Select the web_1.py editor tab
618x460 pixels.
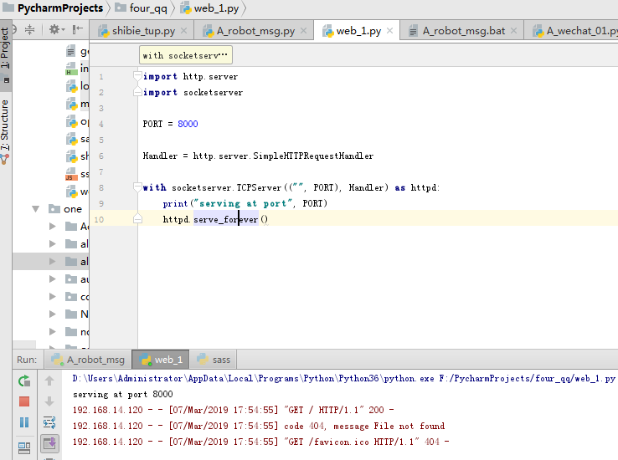358,31
